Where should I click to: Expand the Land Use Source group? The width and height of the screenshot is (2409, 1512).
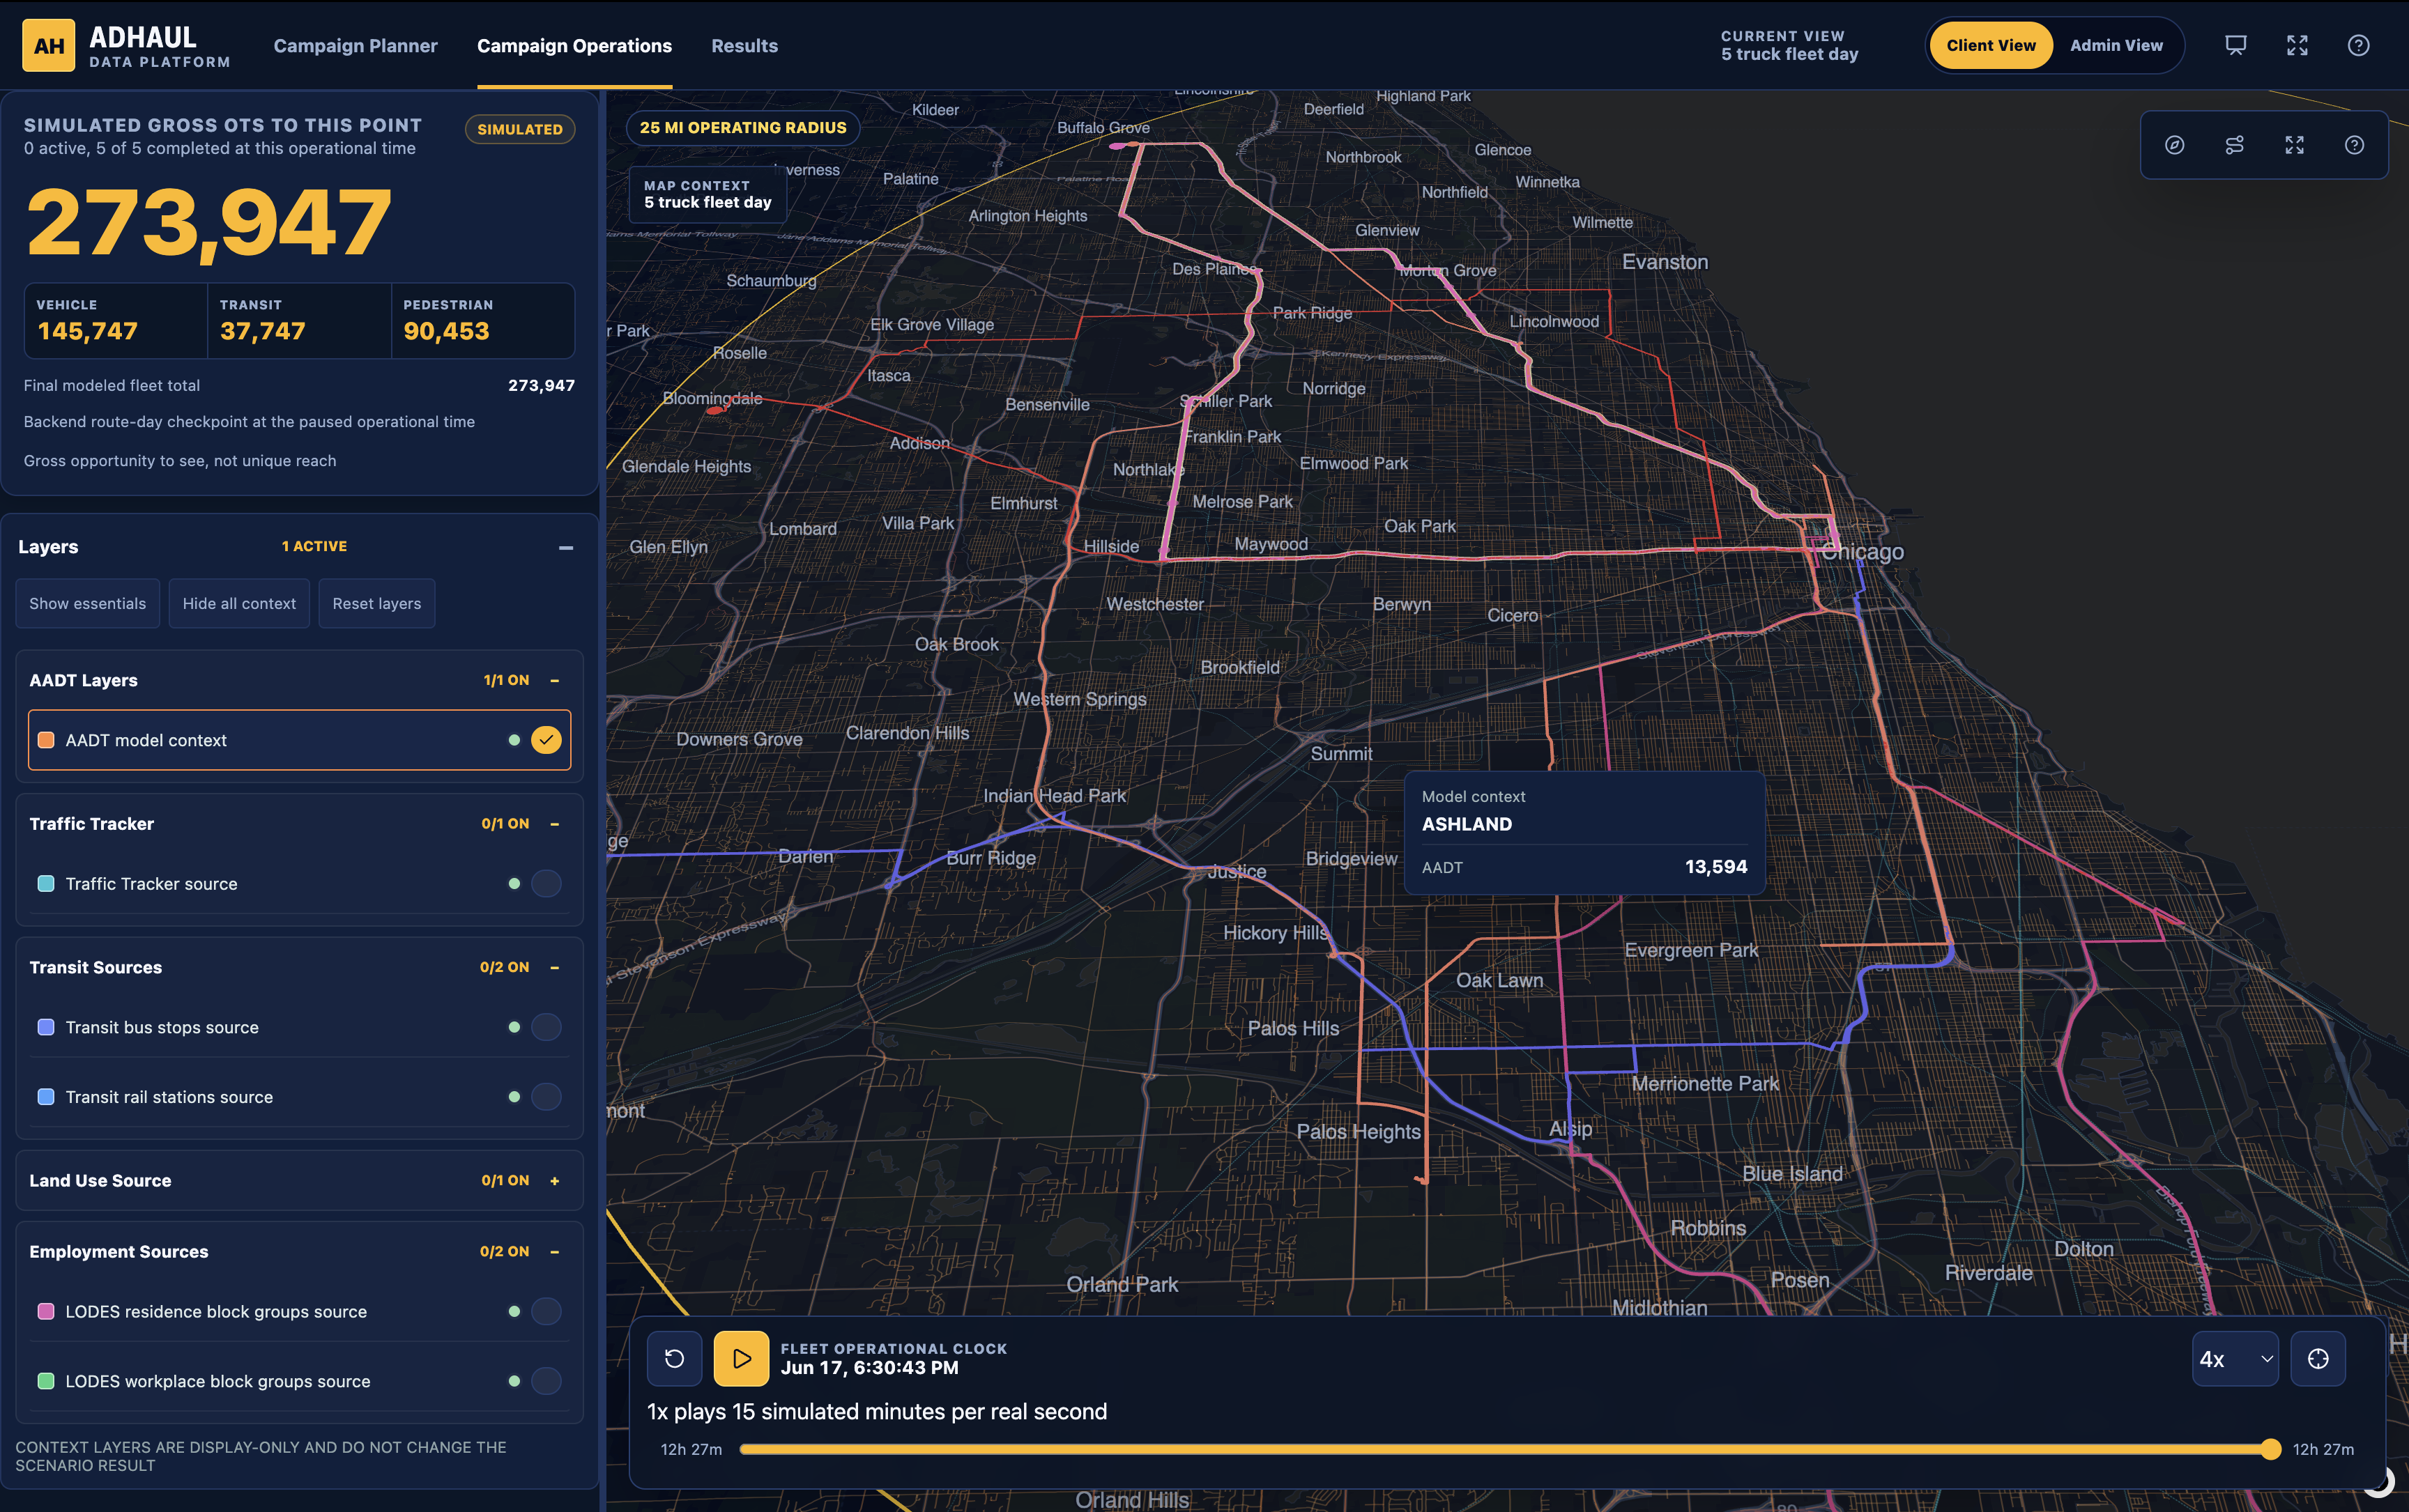554,1181
